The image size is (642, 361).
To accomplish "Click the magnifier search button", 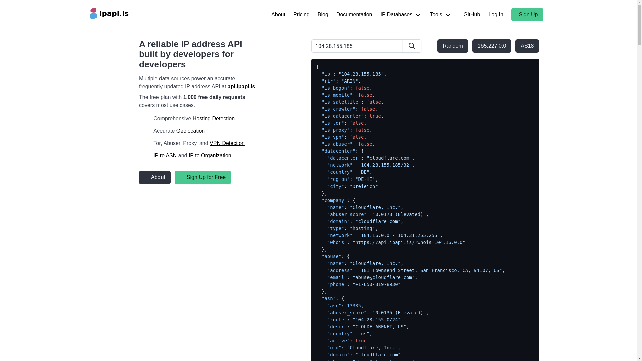I will (412, 46).
